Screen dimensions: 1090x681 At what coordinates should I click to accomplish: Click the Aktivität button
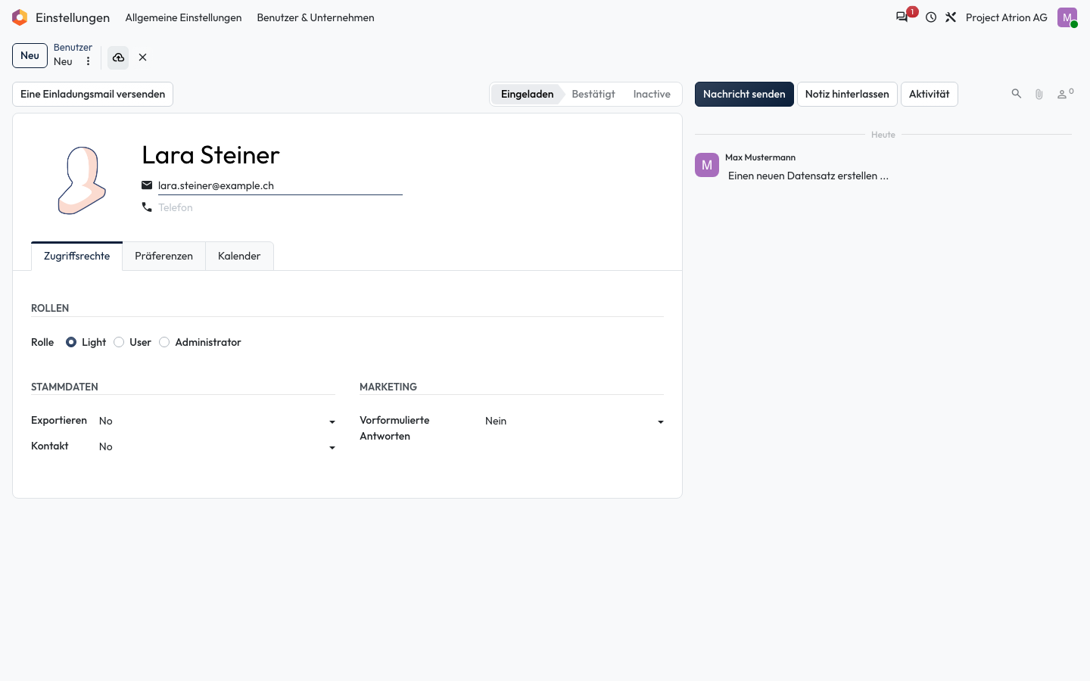929,95
